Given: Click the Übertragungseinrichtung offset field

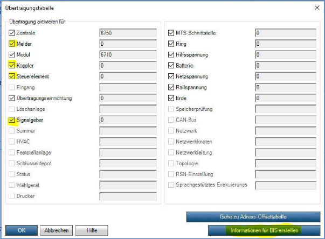Looking at the screenshot, I should pyautogui.click(x=128, y=98).
